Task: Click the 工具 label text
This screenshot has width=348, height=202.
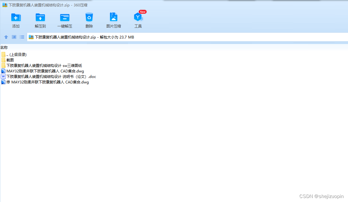Action: point(138,26)
